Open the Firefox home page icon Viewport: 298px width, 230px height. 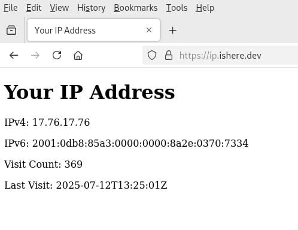tap(78, 55)
